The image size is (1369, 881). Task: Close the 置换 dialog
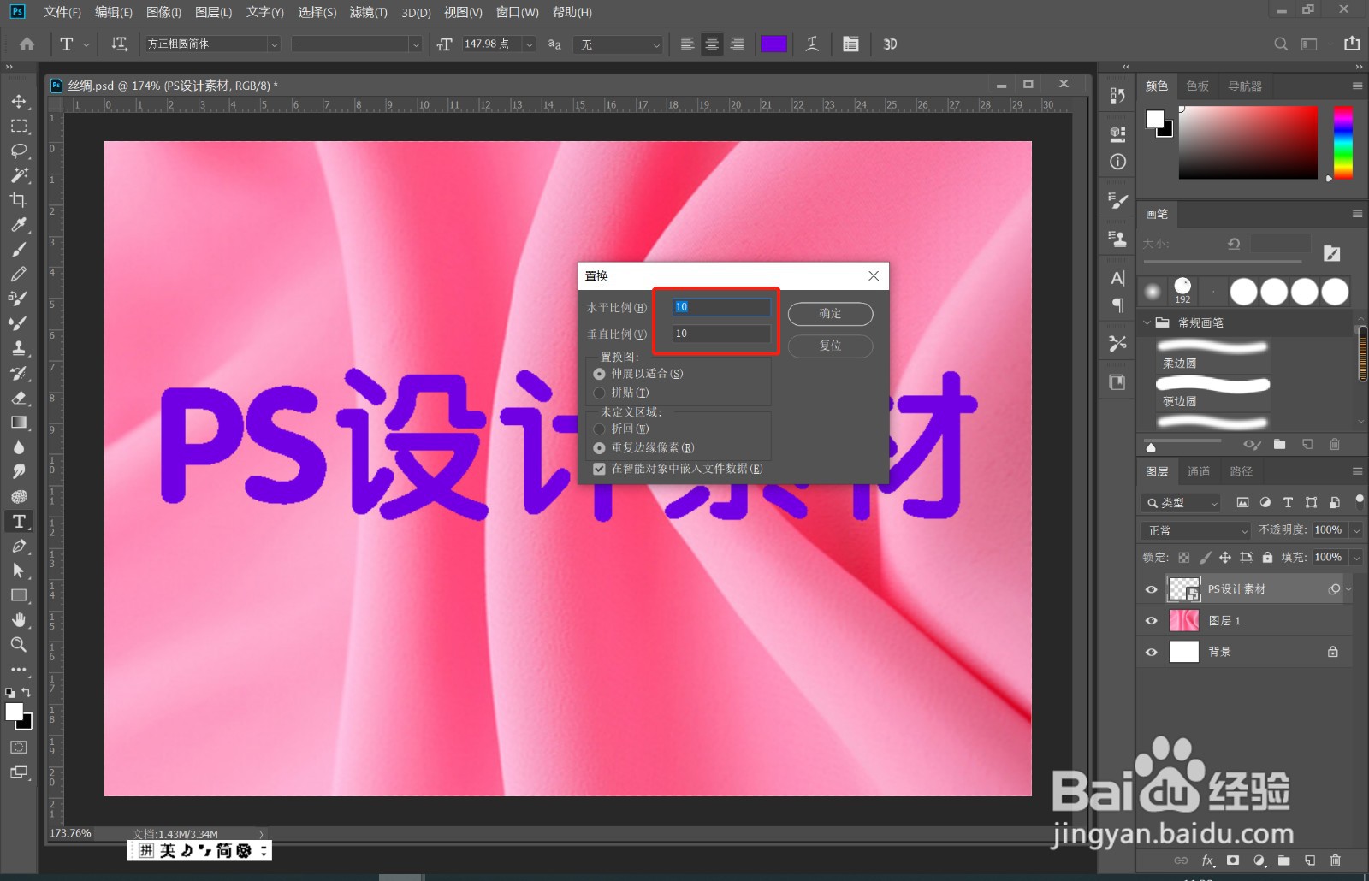874,275
